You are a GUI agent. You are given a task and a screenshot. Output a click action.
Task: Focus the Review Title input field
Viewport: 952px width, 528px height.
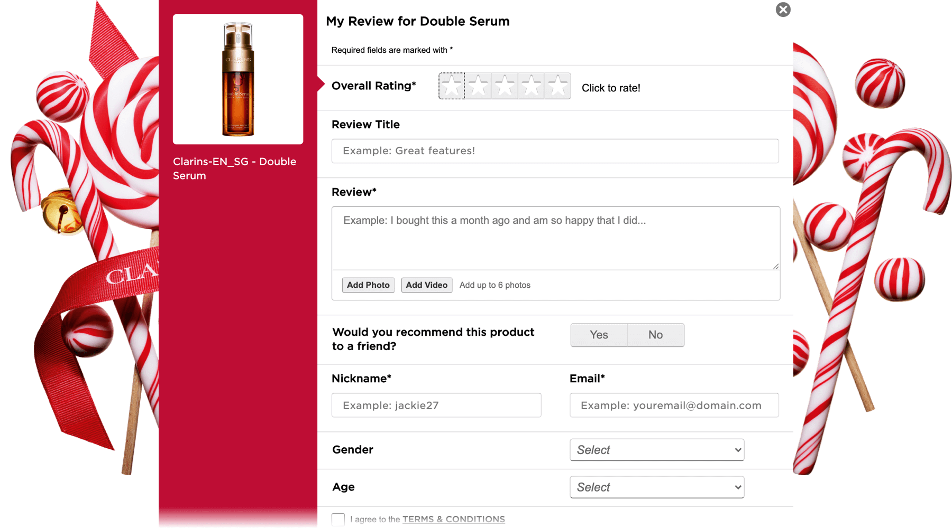click(x=555, y=151)
